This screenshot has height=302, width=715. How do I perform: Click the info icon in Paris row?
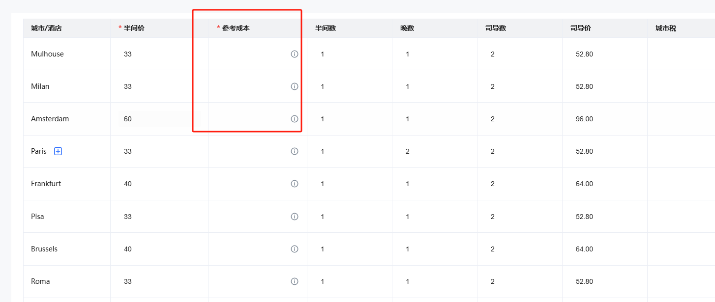click(x=295, y=151)
